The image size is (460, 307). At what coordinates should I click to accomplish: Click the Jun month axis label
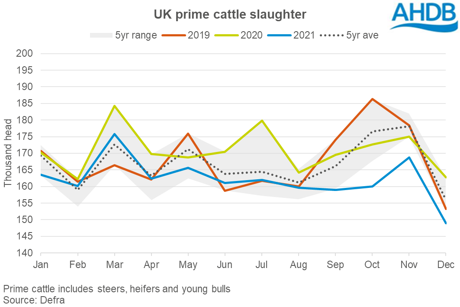[x=225, y=265]
